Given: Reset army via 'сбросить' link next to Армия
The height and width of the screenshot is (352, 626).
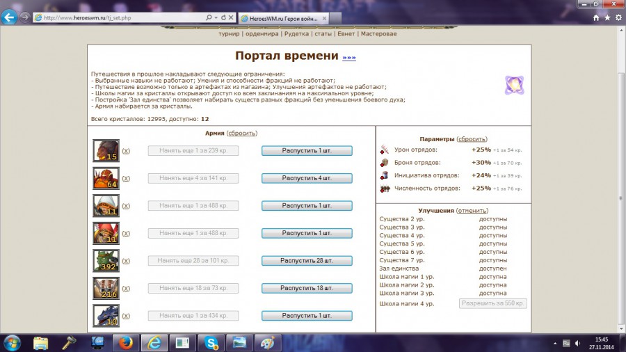Looking at the screenshot, I should (x=242, y=133).
